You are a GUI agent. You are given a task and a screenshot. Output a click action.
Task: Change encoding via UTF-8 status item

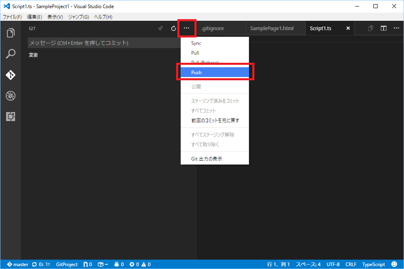pos(333,265)
